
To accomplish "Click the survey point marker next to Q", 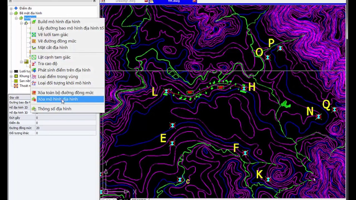I will click(x=334, y=109).
